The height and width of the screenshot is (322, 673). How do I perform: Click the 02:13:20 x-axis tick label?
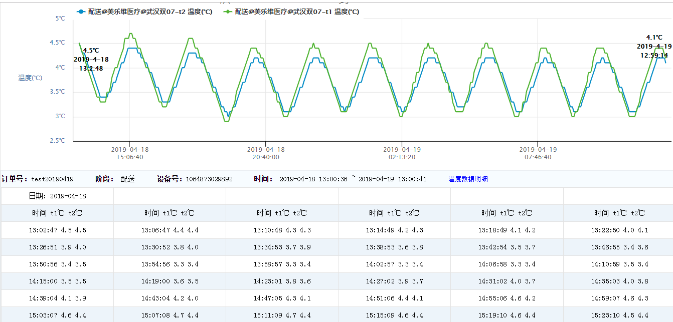402,153
